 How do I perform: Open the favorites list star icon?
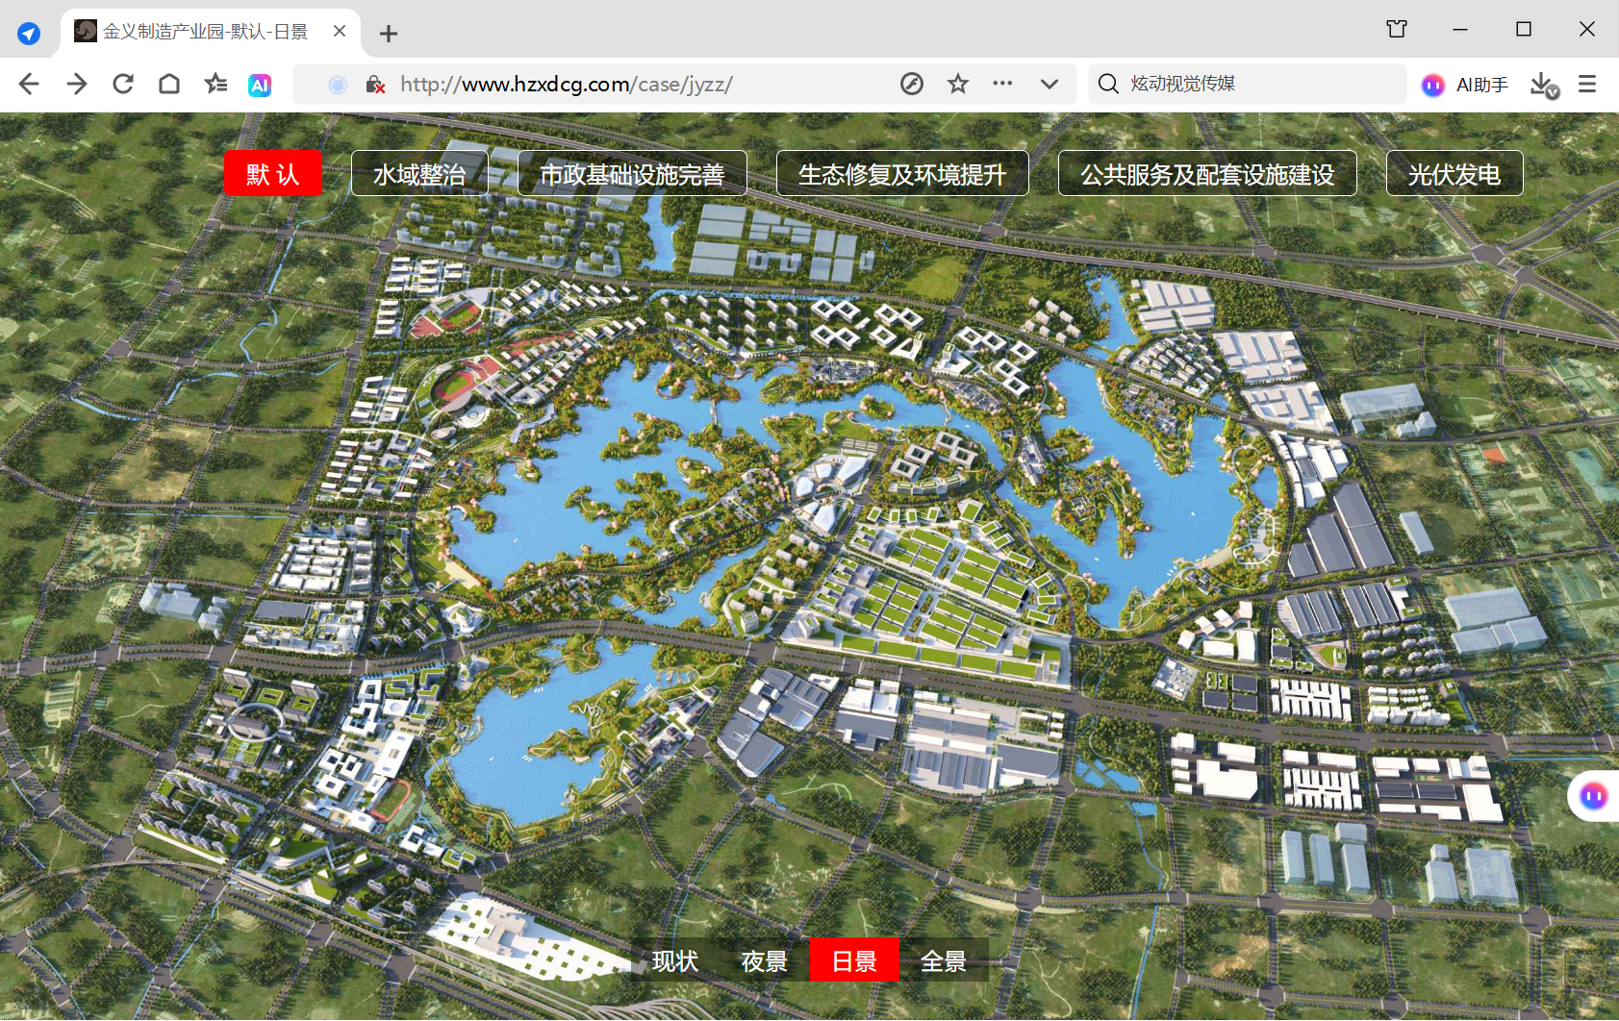pos(215,85)
